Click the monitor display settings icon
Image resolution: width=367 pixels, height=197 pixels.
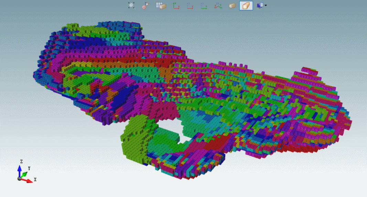(x=259, y=5)
